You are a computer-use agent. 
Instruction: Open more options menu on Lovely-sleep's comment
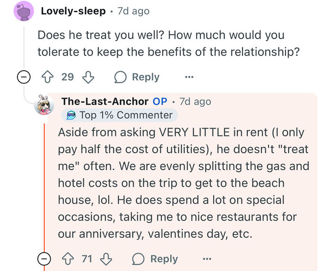coord(189,77)
